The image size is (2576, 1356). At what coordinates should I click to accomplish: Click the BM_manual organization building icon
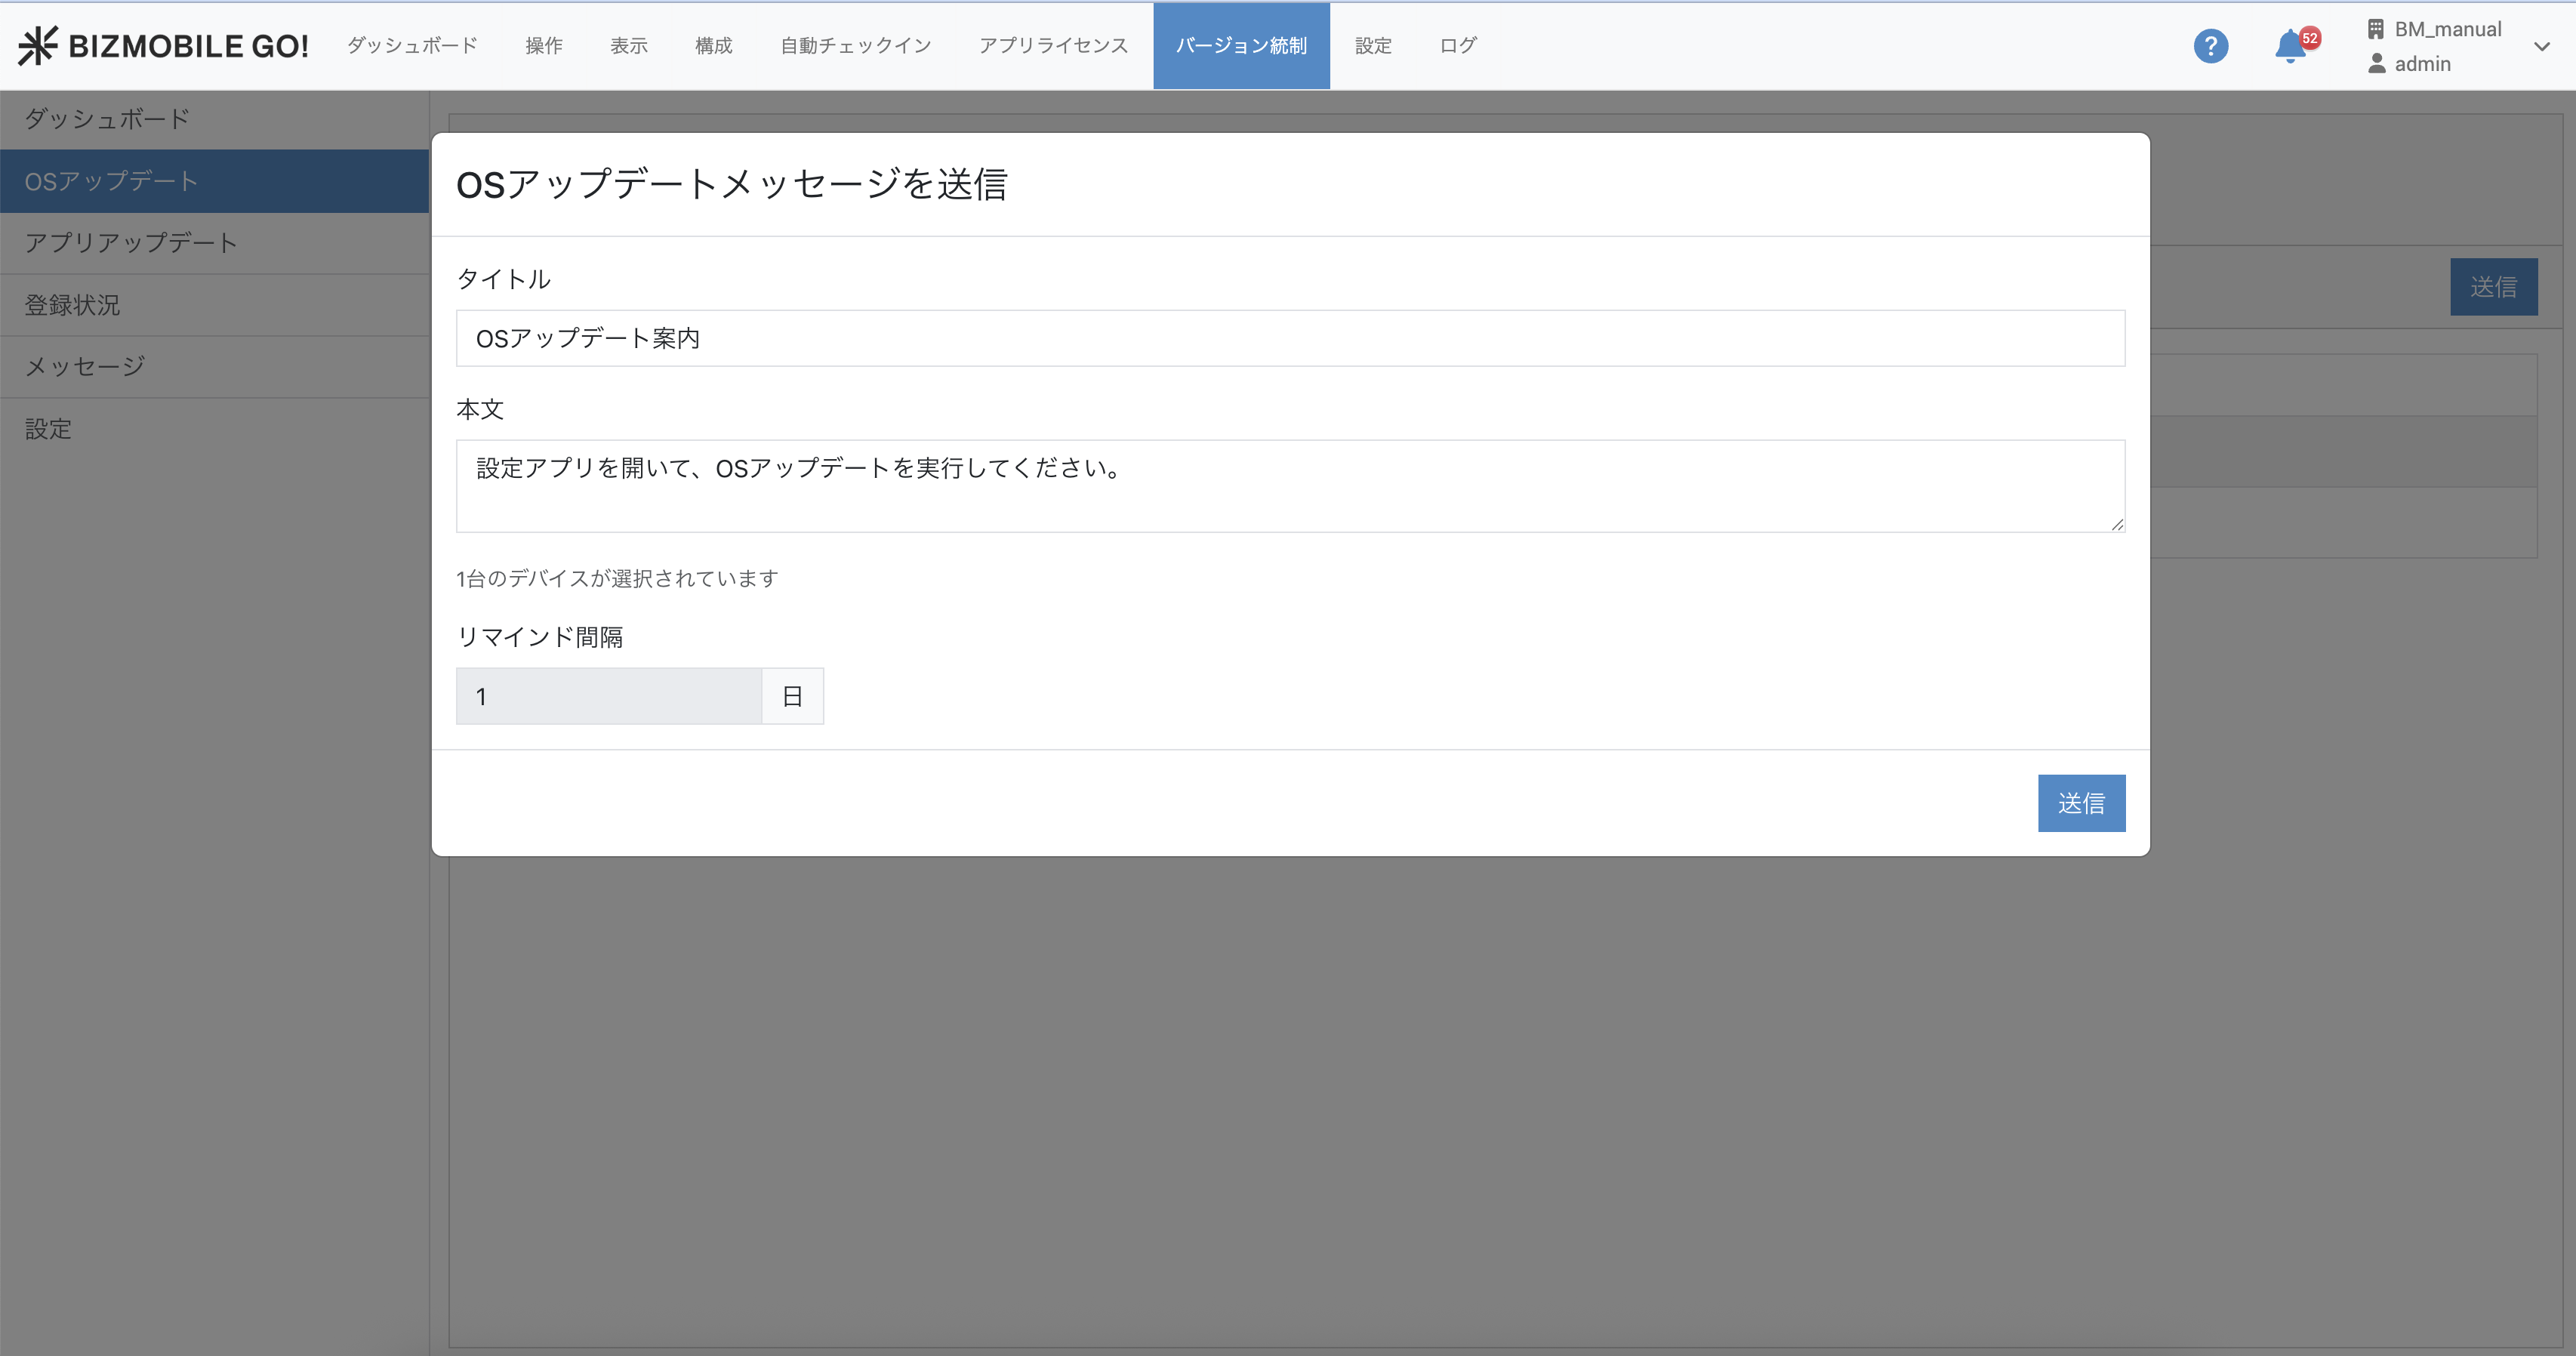click(x=2376, y=29)
